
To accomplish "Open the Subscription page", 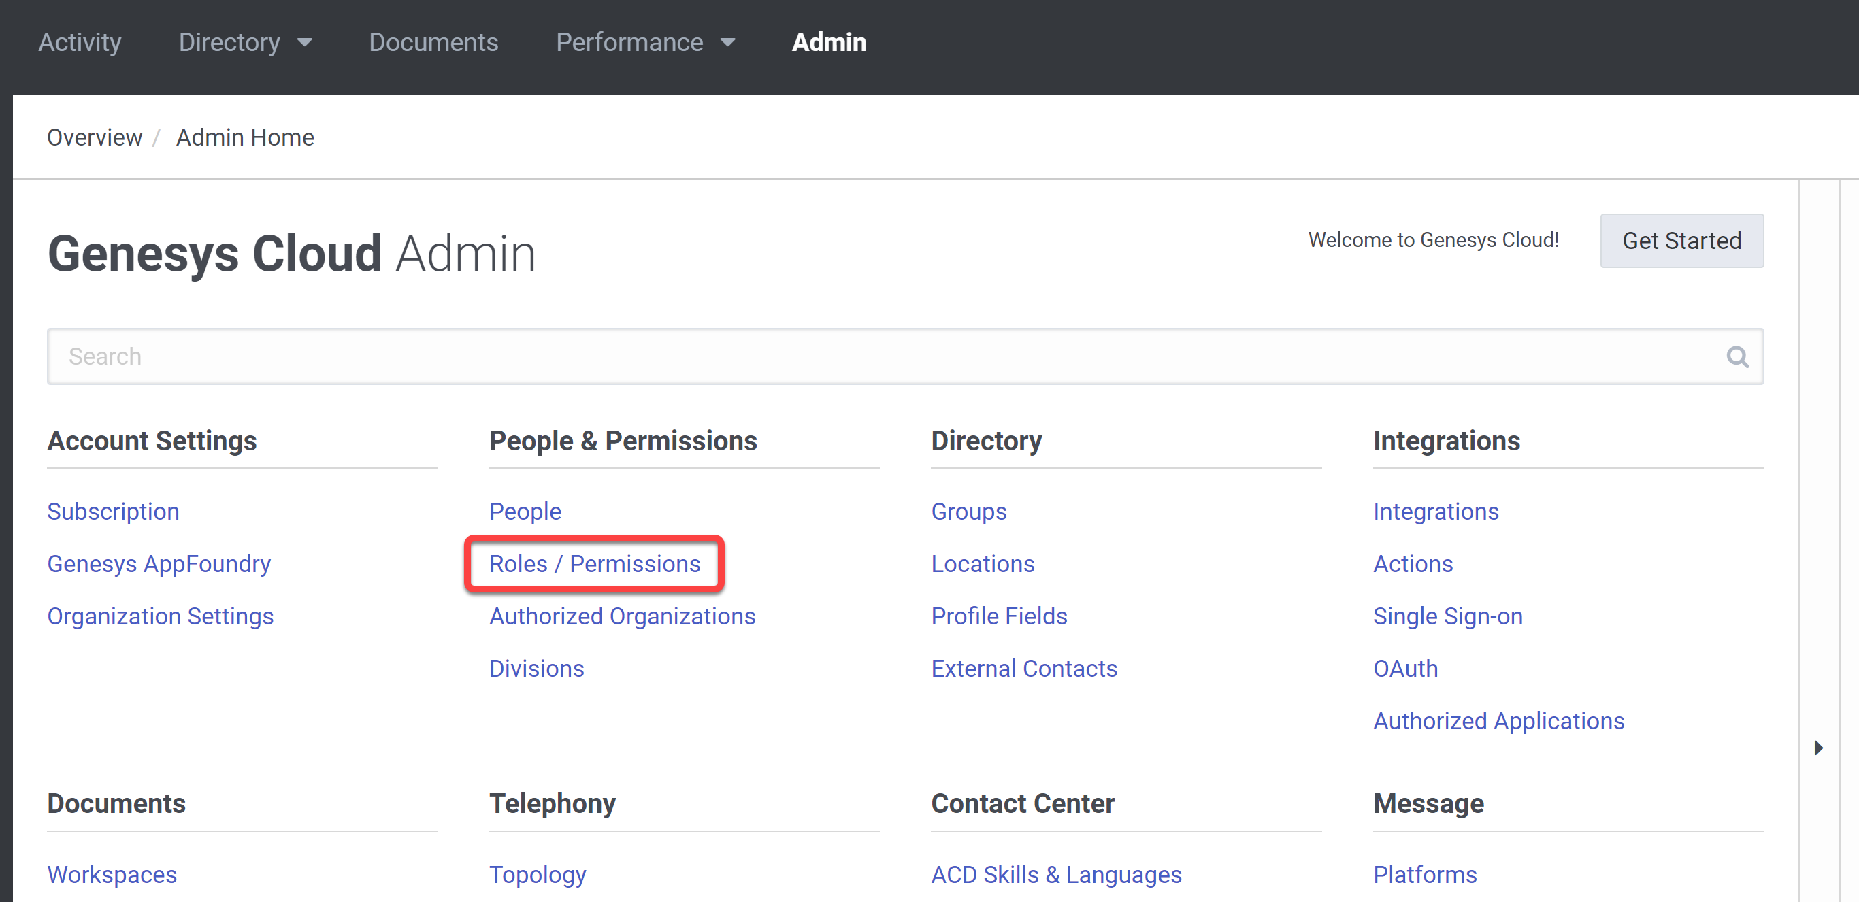I will point(112,511).
